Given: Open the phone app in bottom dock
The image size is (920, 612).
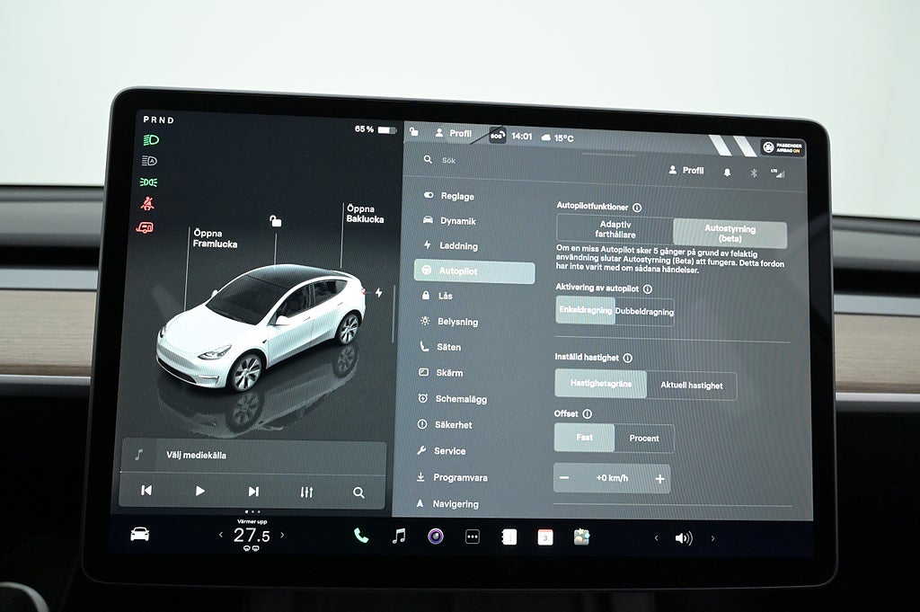Looking at the screenshot, I should (x=361, y=537).
